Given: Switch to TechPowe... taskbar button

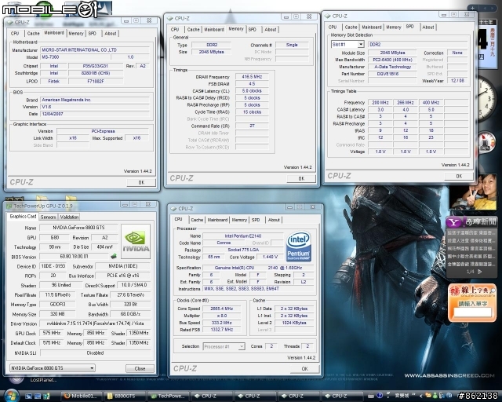Looking at the screenshot, I should tap(169, 397).
